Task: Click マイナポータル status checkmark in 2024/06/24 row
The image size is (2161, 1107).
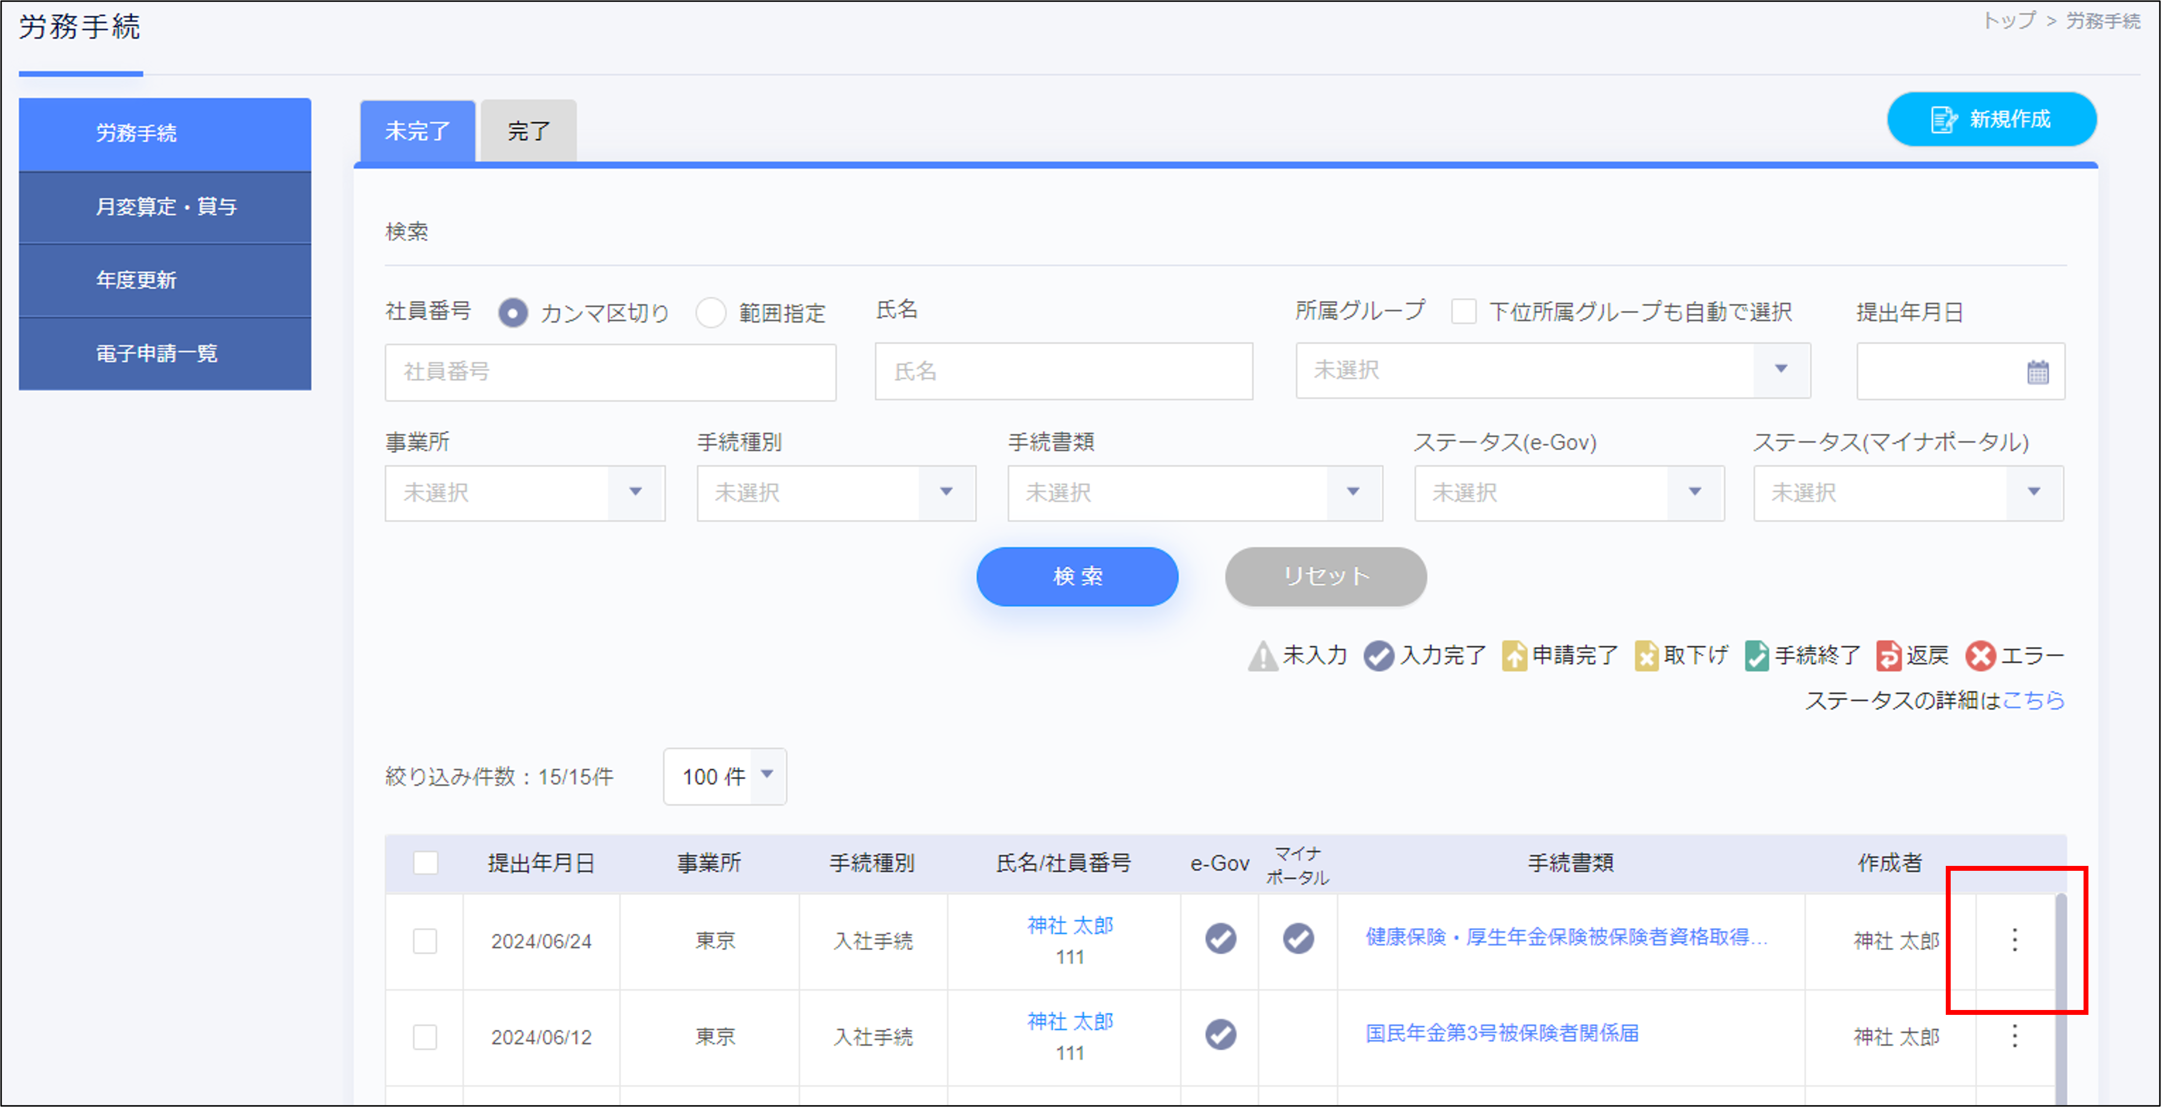Action: pyautogui.click(x=1298, y=938)
